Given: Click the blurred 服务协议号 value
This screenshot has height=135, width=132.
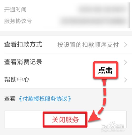Looking at the screenshot, I should 93,21.
